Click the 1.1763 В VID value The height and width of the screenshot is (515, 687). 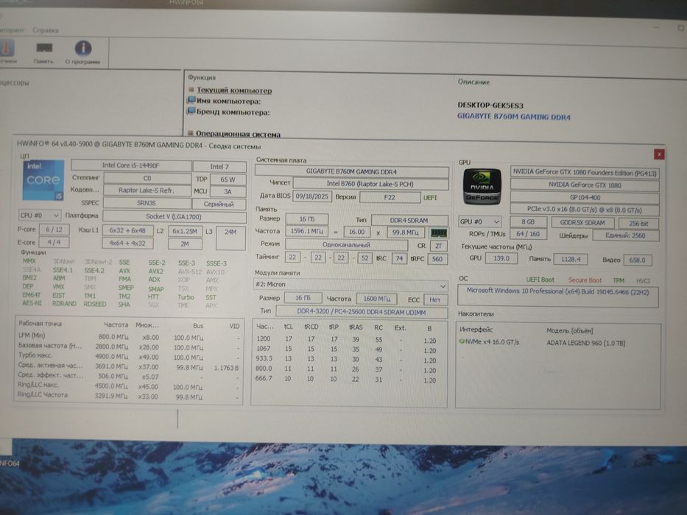pos(227,368)
